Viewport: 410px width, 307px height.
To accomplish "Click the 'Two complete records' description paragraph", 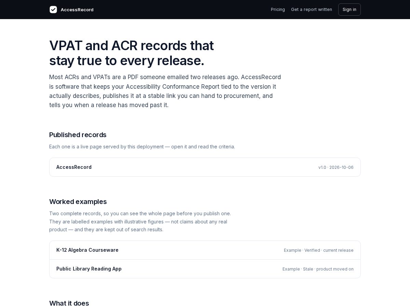I will [140, 221].
